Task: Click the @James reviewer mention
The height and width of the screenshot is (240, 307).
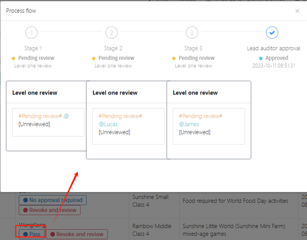Action: tap(189, 124)
